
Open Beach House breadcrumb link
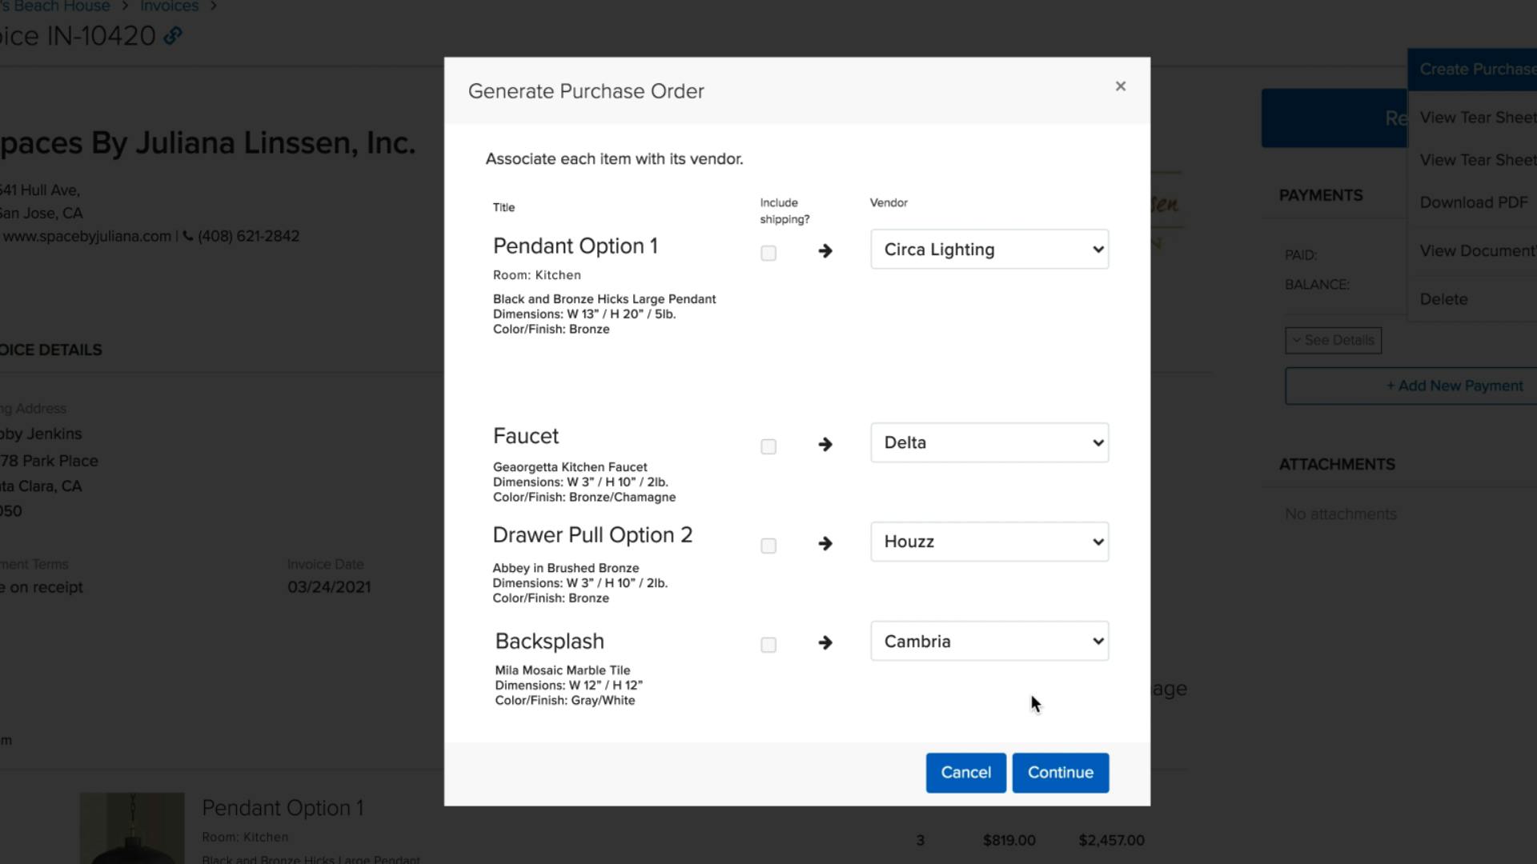coord(54,6)
